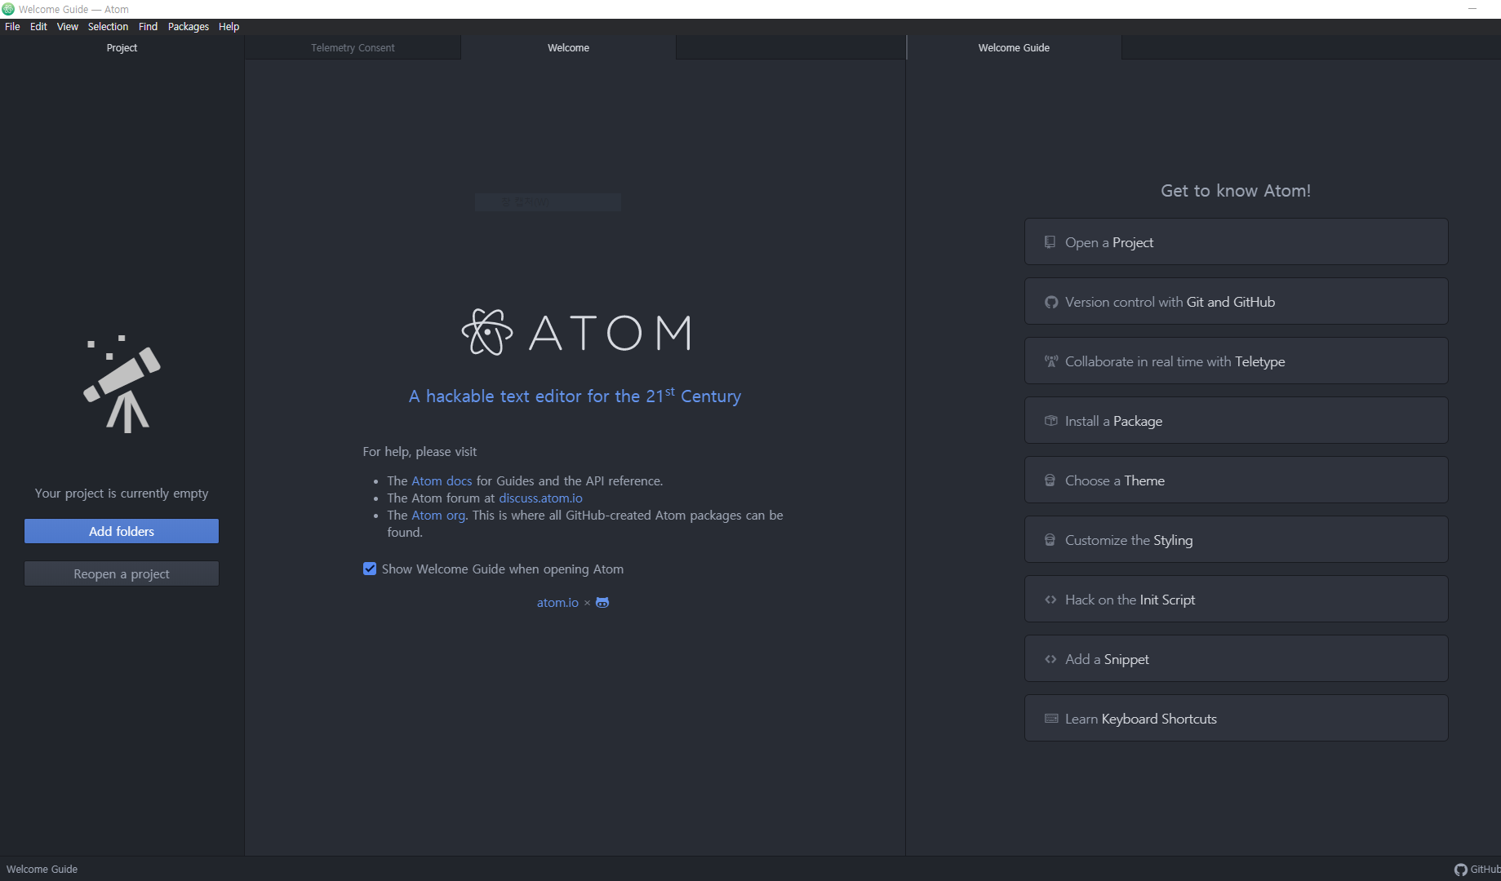Select the Project tab in the left dock

(122, 48)
